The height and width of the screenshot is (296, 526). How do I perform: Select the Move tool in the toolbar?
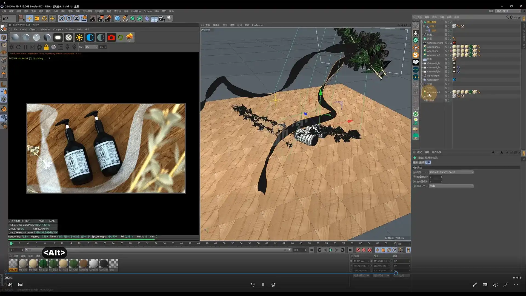pos(30,18)
